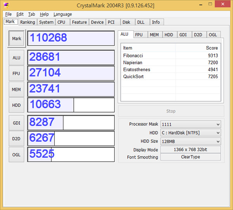Select the Napierian row
Viewport: 233px width, 210px height.
point(170,62)
